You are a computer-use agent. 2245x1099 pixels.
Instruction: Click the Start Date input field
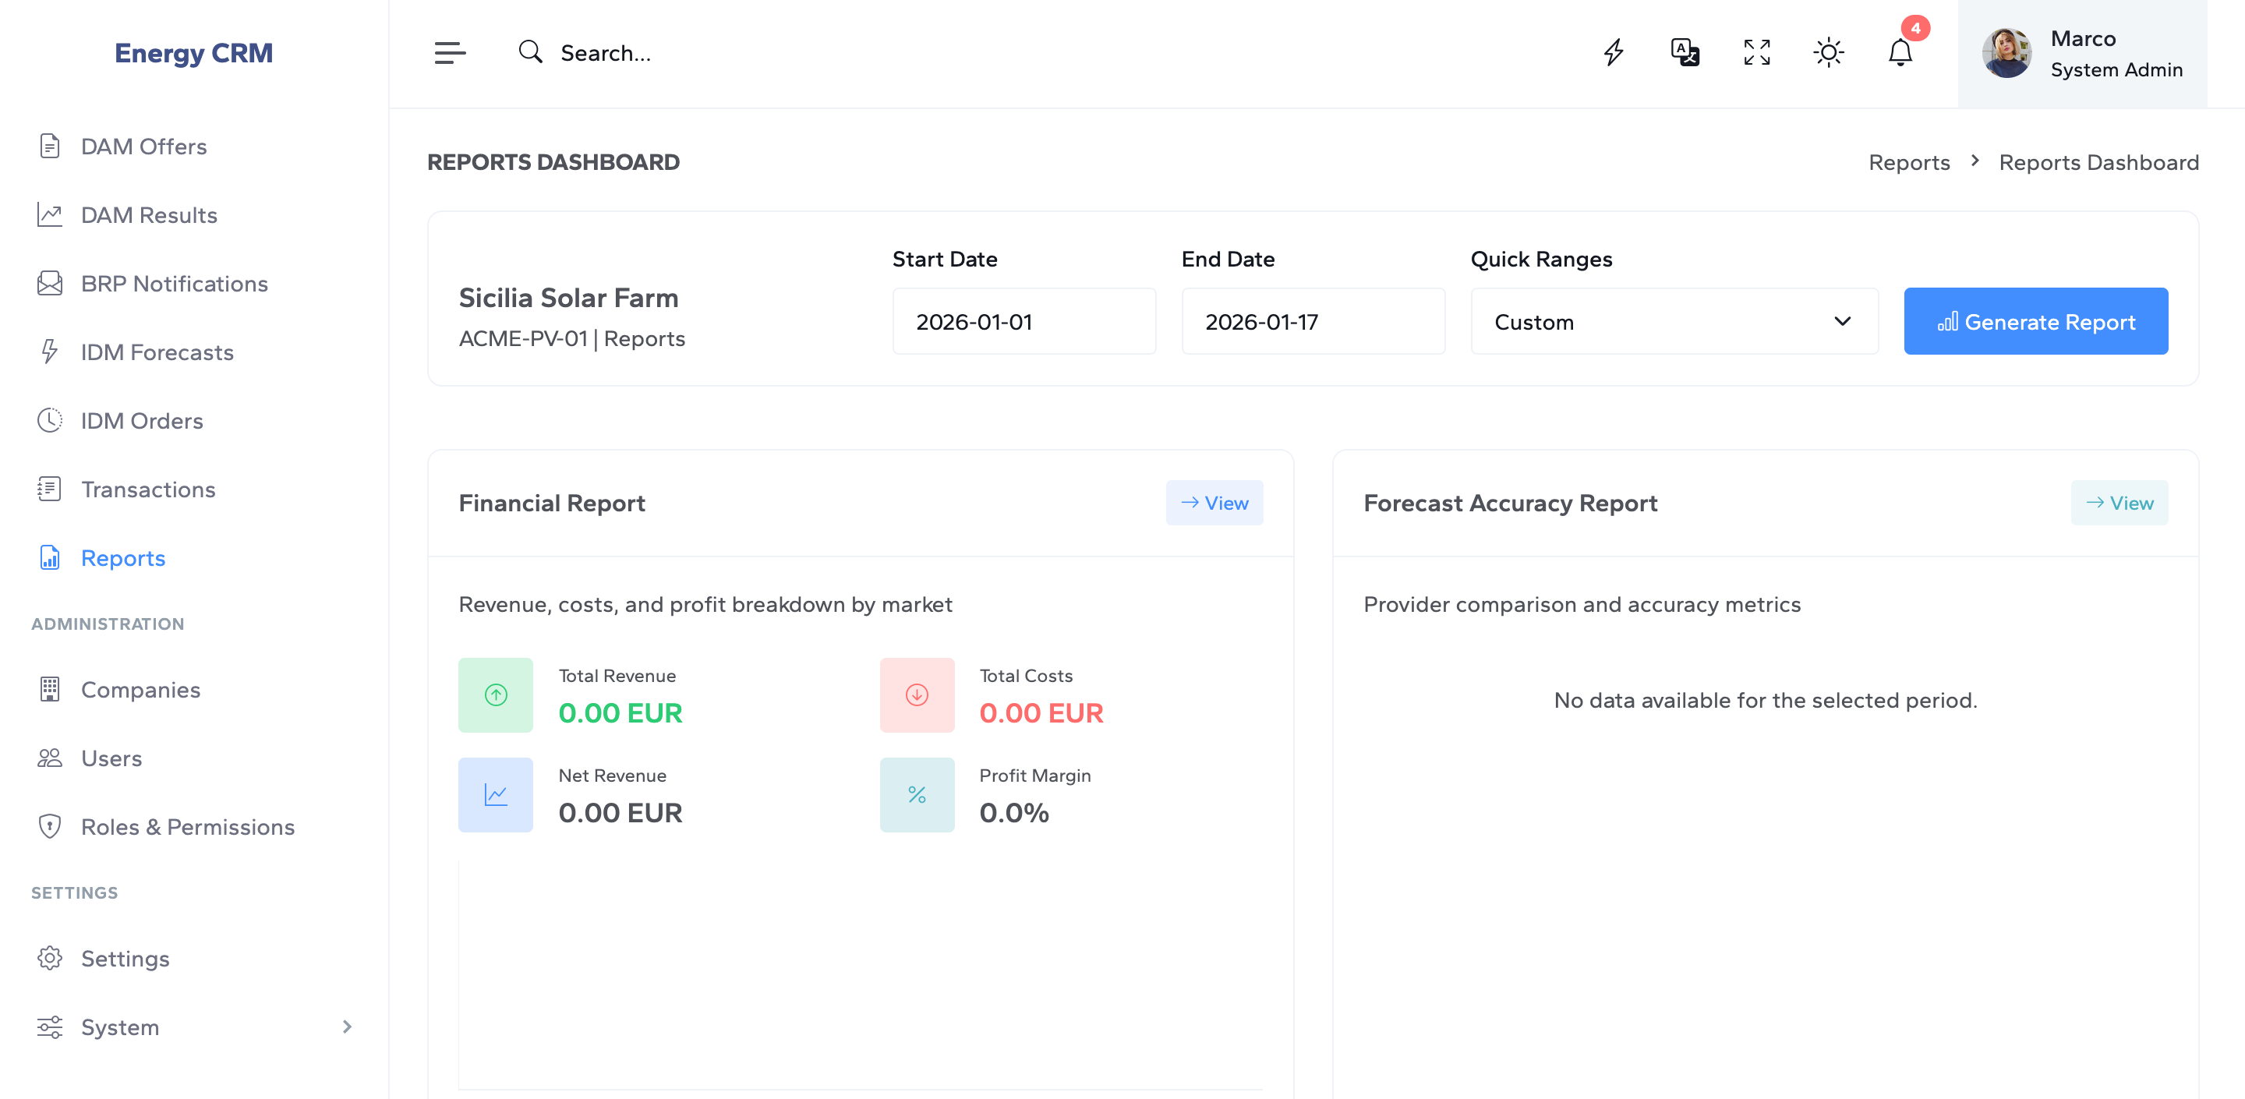point(1024,322)
